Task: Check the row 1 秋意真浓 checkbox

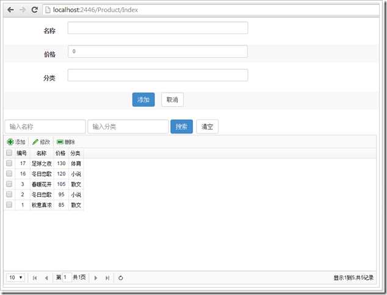Action: click(9, 205)
